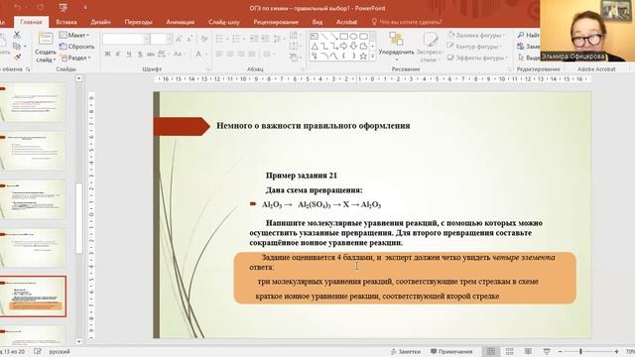The image size is (635, 357).
Task: Select the triangle shape in gallery
Action: pyautogui.click(x=315, y=47)
